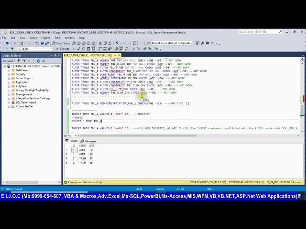This screenshot has width=306, height=229.
Task: Switch output to Results to Grid
Action: pyautogui.click(x=121, y=49)
